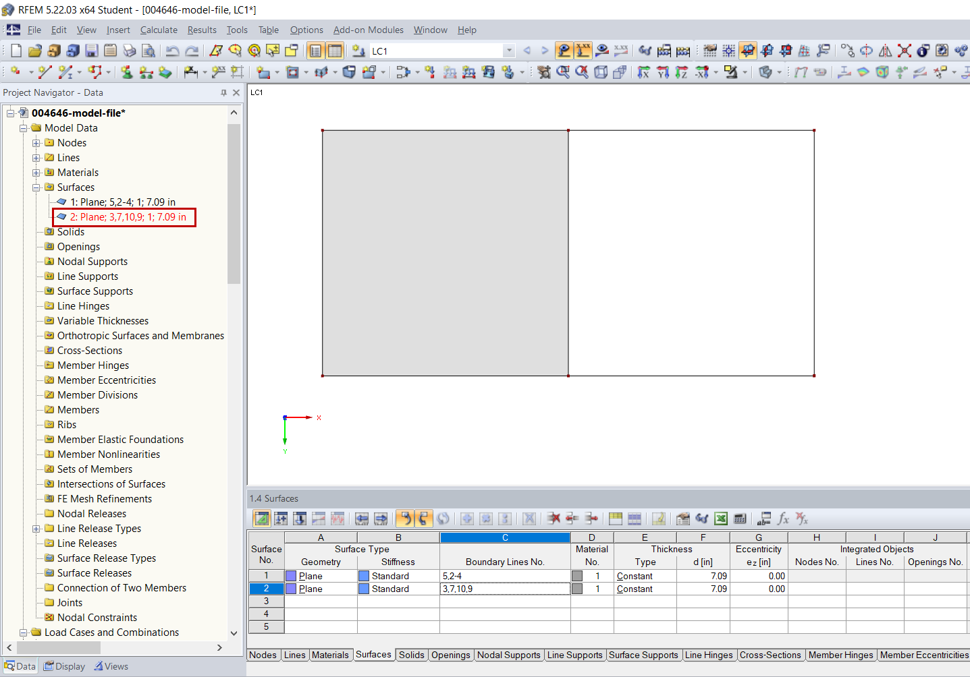This screenshot has height=677, width=970.
Task: Switch to the Materials table tab
Action: [x=331, y=655]
